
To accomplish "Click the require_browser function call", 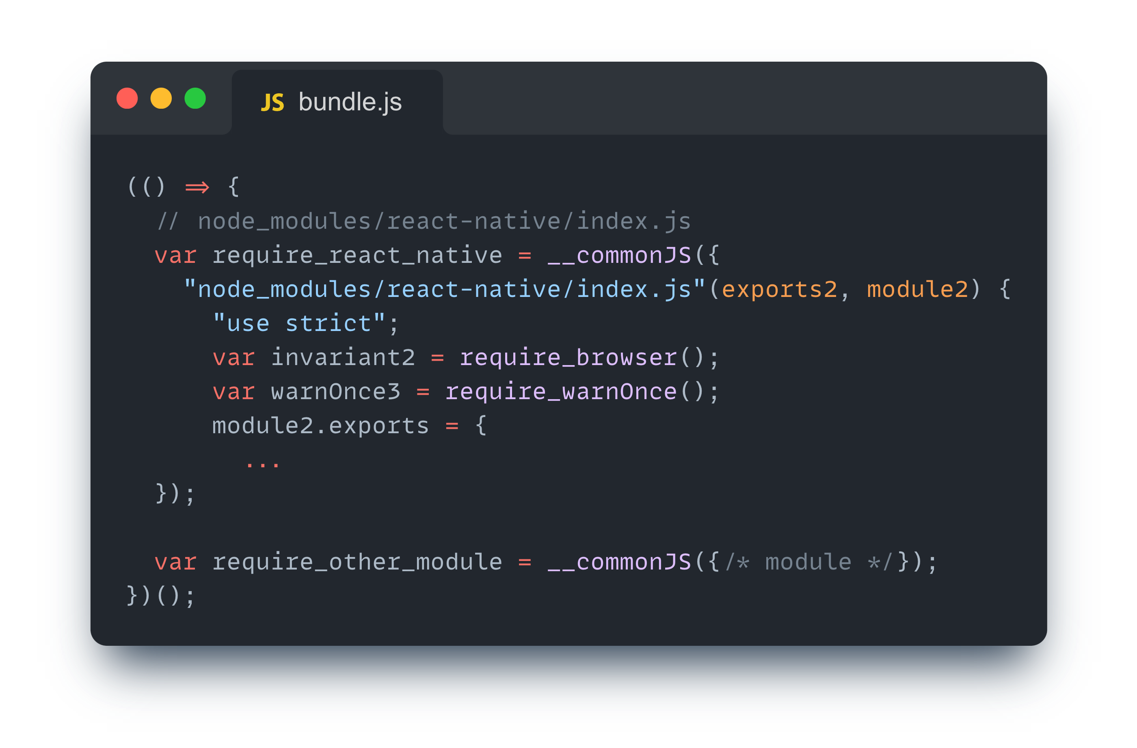I will (x=568, y=357).
